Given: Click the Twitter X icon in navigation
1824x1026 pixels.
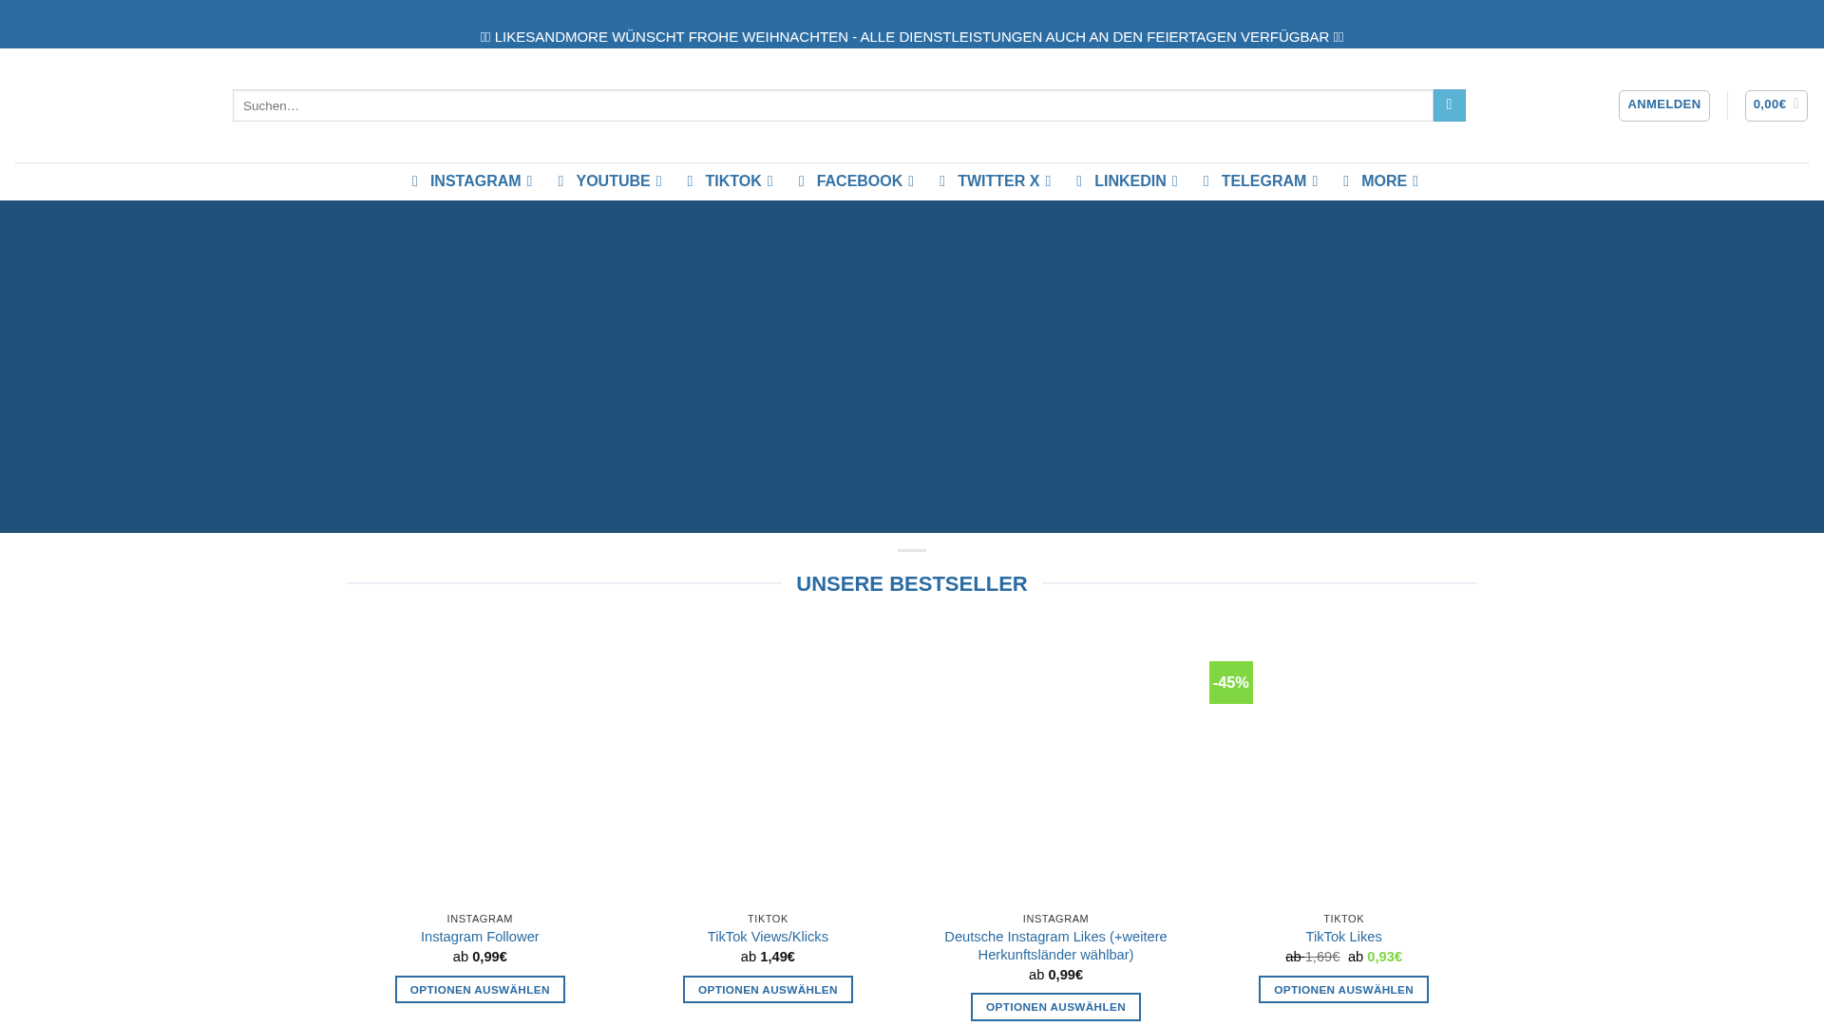Looking at the screenshot, I should [x=943, y=181].
